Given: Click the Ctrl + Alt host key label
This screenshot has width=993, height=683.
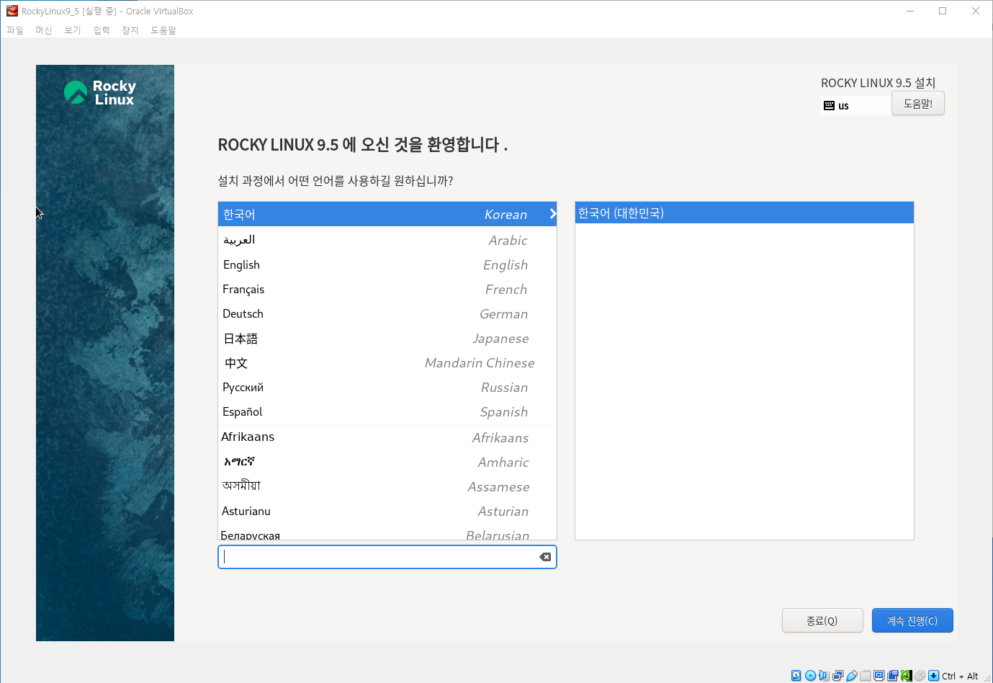Looking at the screenshot, I should pyautogui.click(x=960, y=676).
